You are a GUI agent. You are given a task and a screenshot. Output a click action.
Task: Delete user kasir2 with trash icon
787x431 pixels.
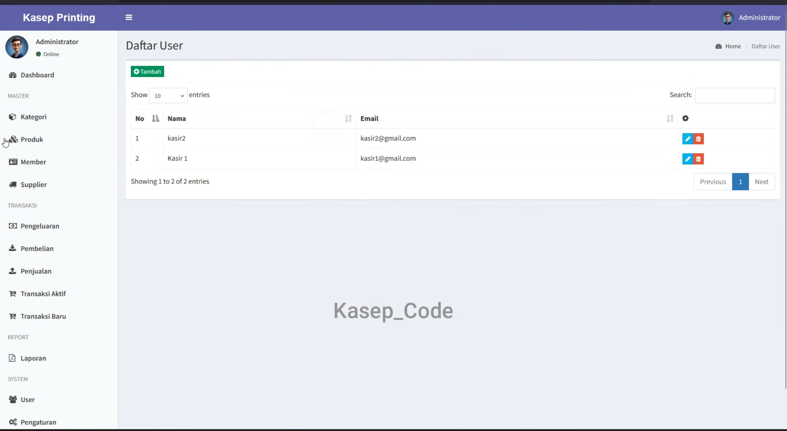[x=698, y=139]
